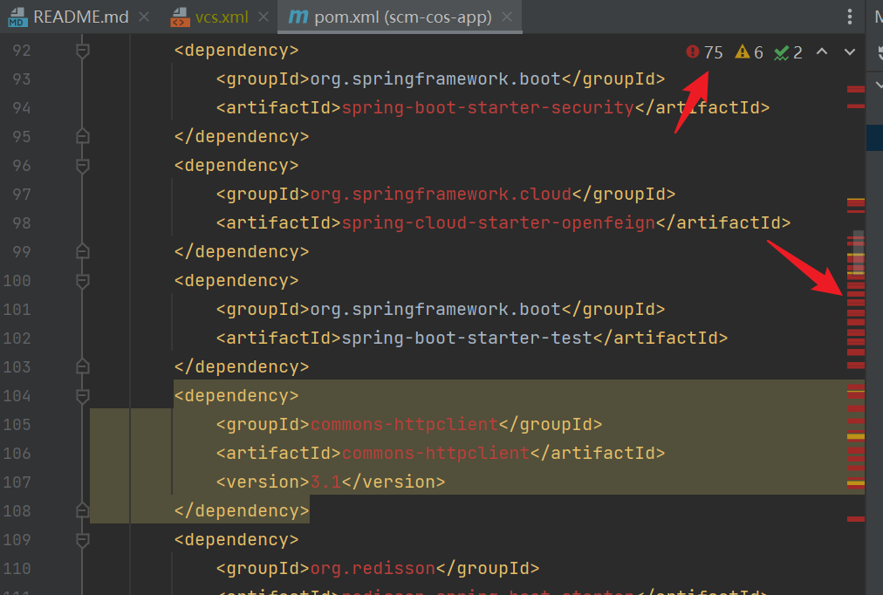Image resolution: width=883 pixels, height=595 pixels.
Task: Click line number 98 in gutter
Action: 22,223
